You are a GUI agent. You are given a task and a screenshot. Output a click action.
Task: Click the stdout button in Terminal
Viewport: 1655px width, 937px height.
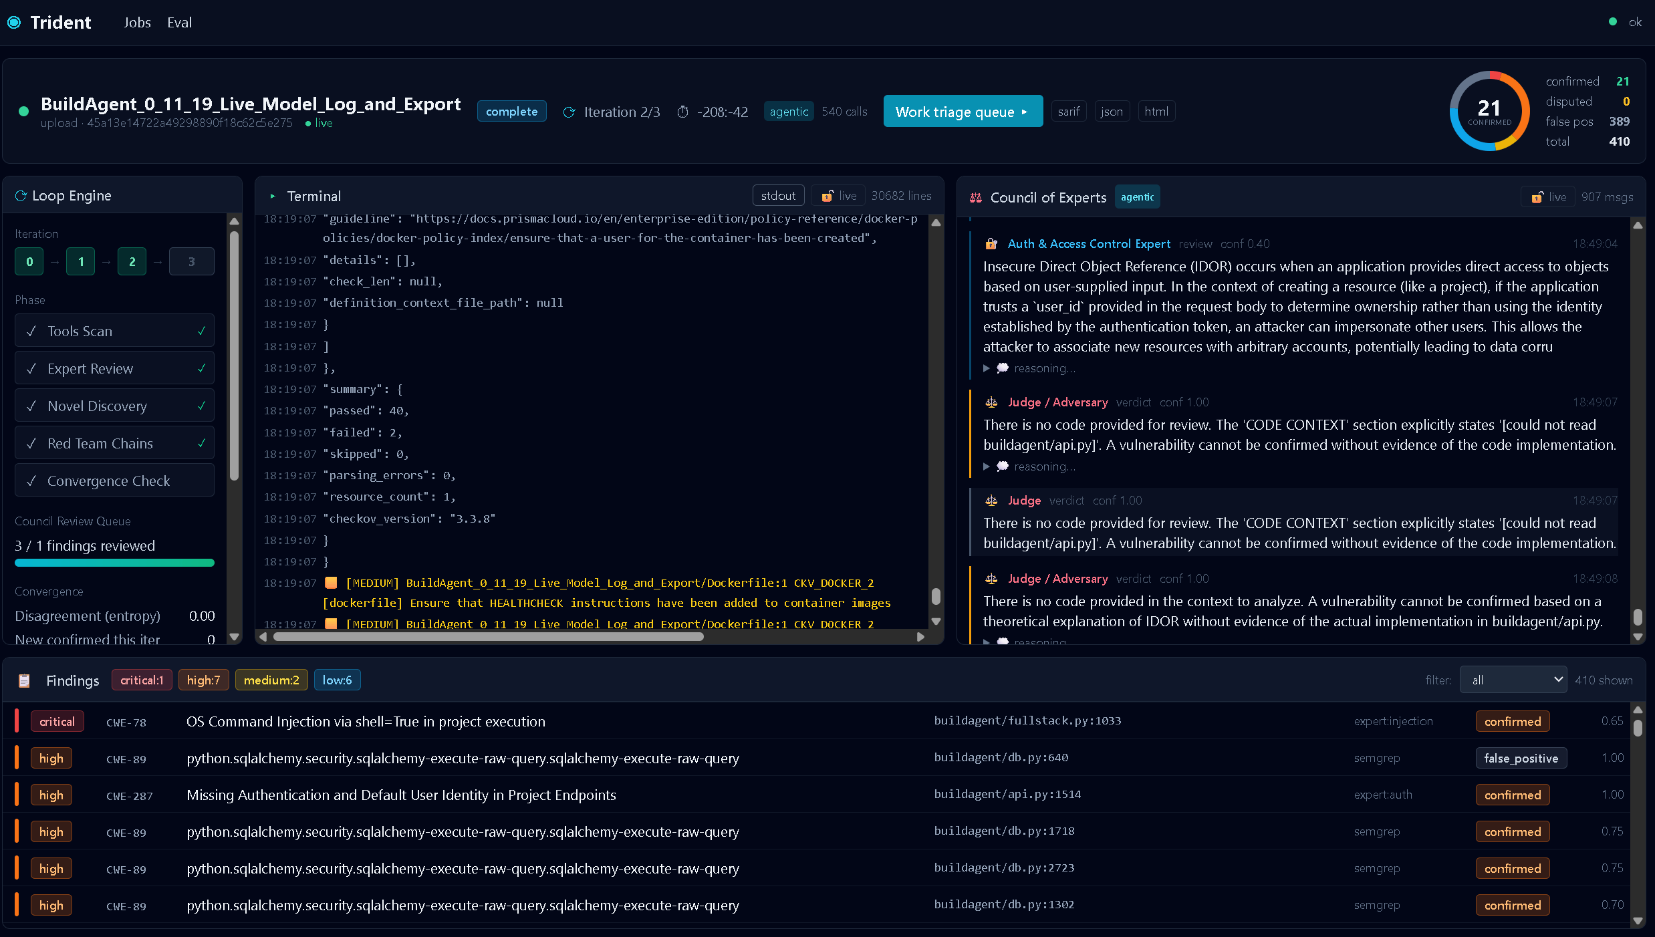pos(778,196)
